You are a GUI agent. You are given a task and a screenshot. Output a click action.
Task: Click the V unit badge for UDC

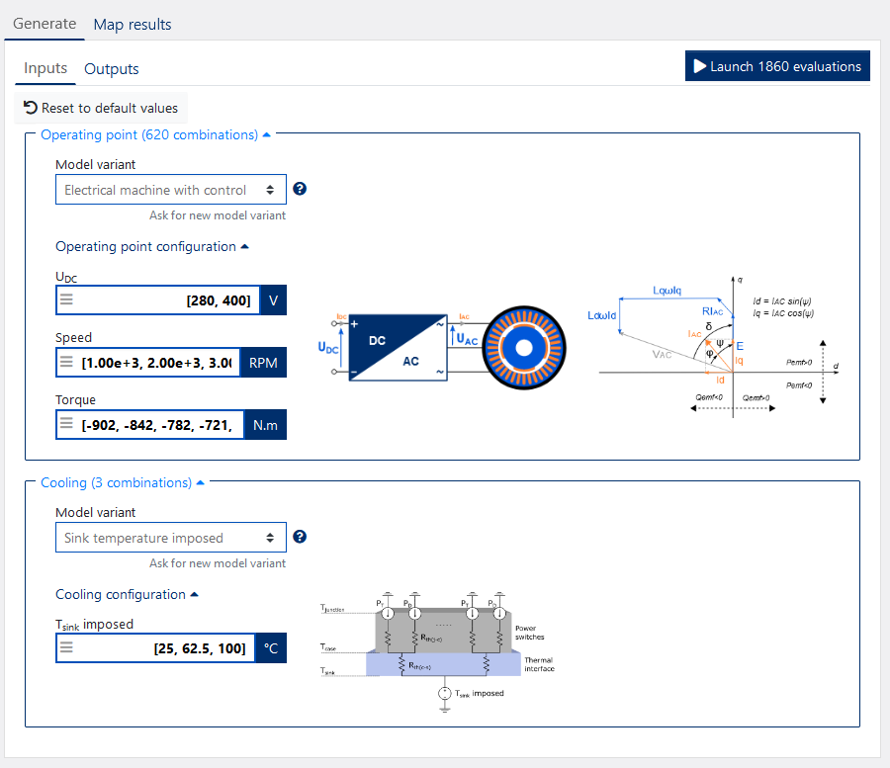273,300
